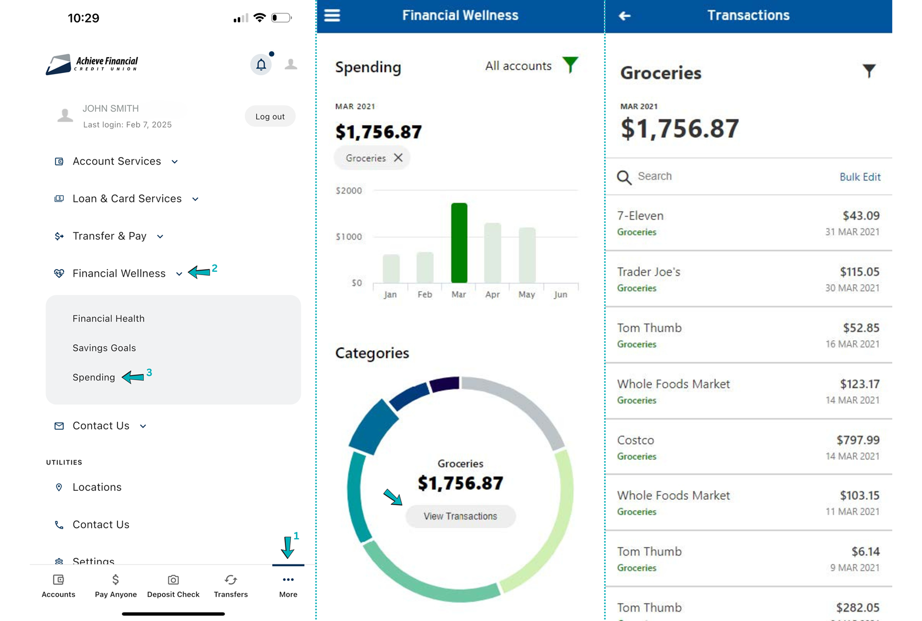Image resolution: width=922 pixels, height=621 pixels.
Task: Click the Contact Us envelope icon
Action: (59, 426)
